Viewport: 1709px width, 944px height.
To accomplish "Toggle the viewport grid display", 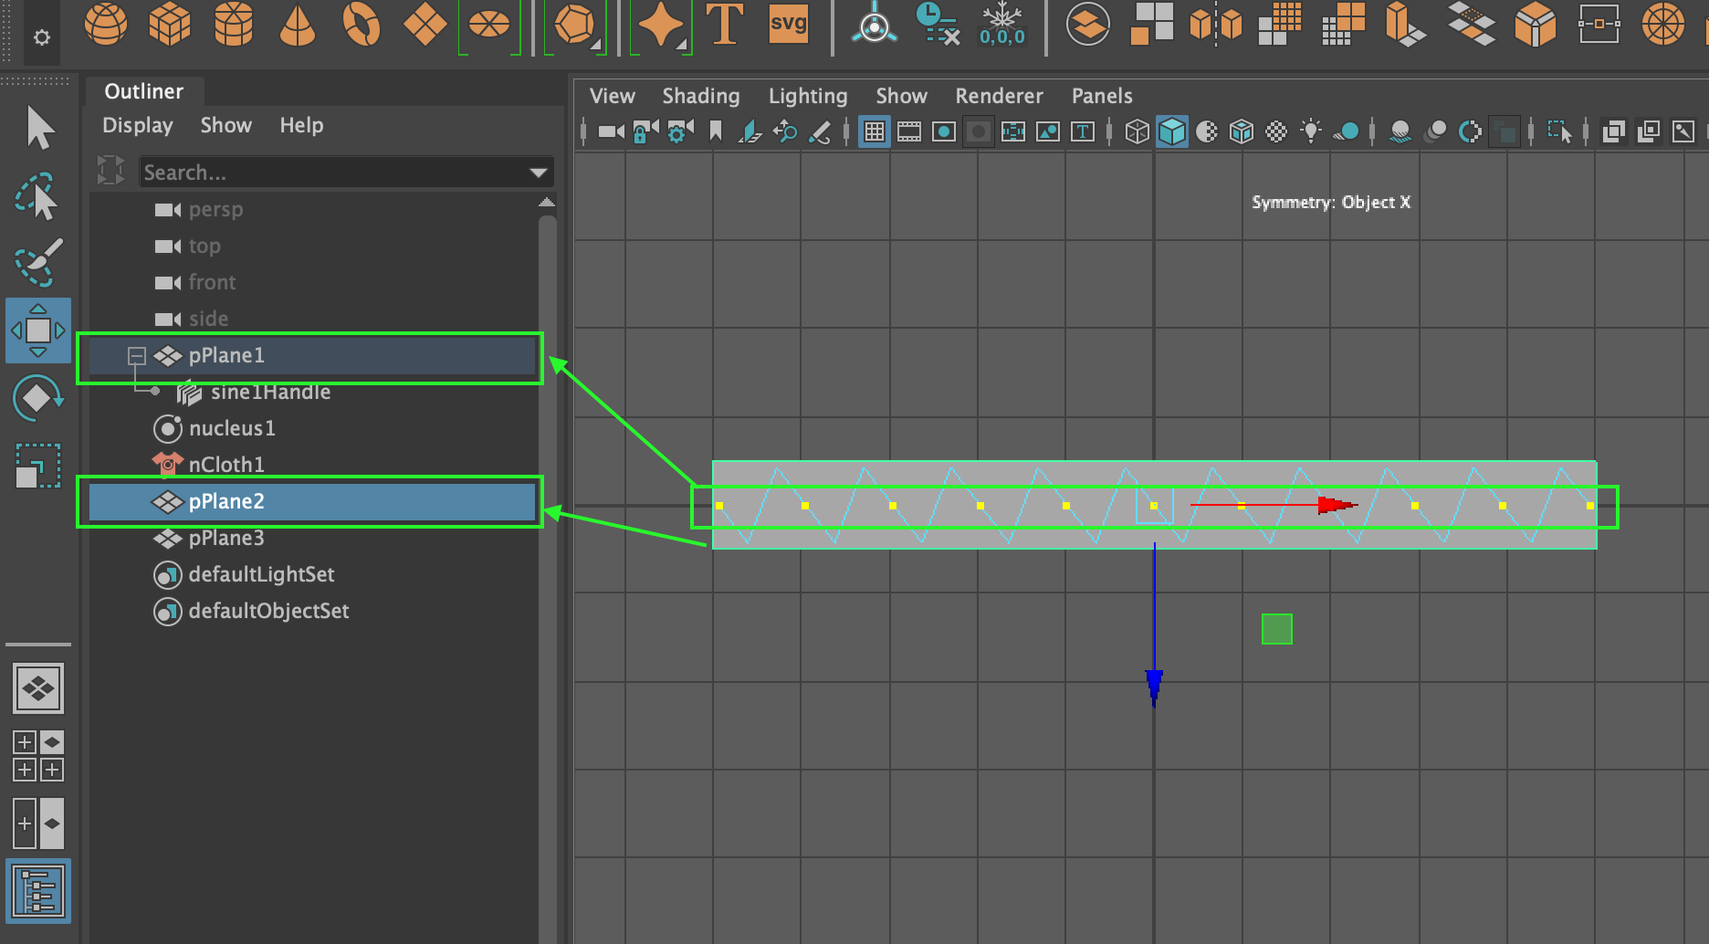I will point(874,132).
